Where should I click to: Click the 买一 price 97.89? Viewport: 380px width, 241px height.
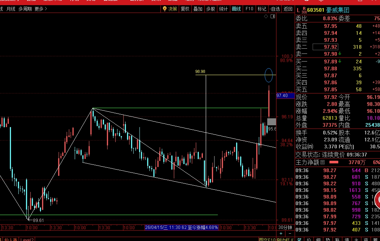(x=330, y=62)
